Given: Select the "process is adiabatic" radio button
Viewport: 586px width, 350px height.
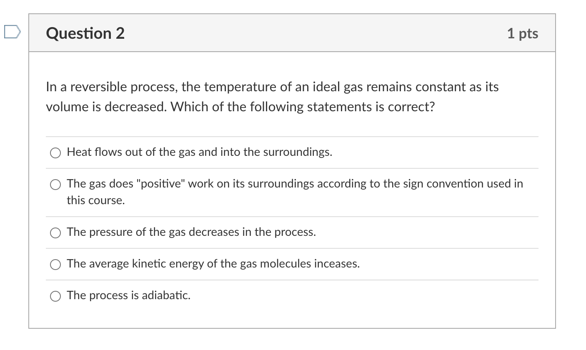Looking at the screenshot, I should tap(56, 297).
